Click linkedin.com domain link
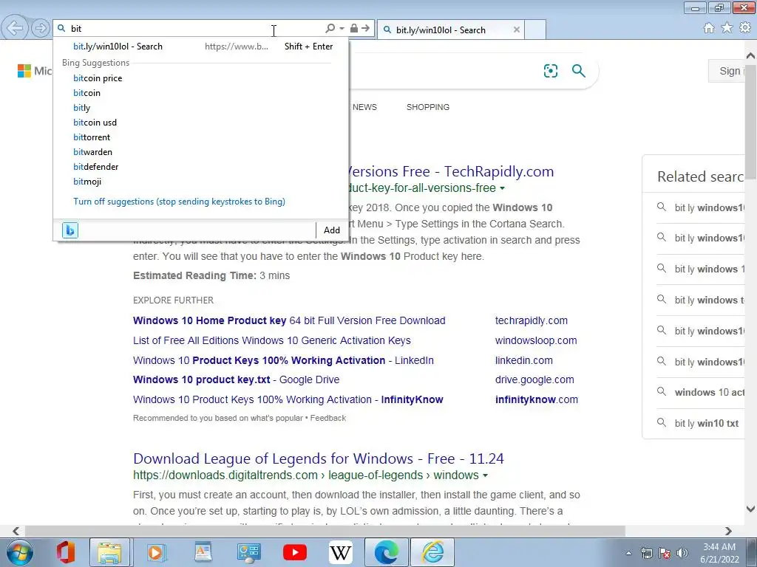 click(524, 360)
